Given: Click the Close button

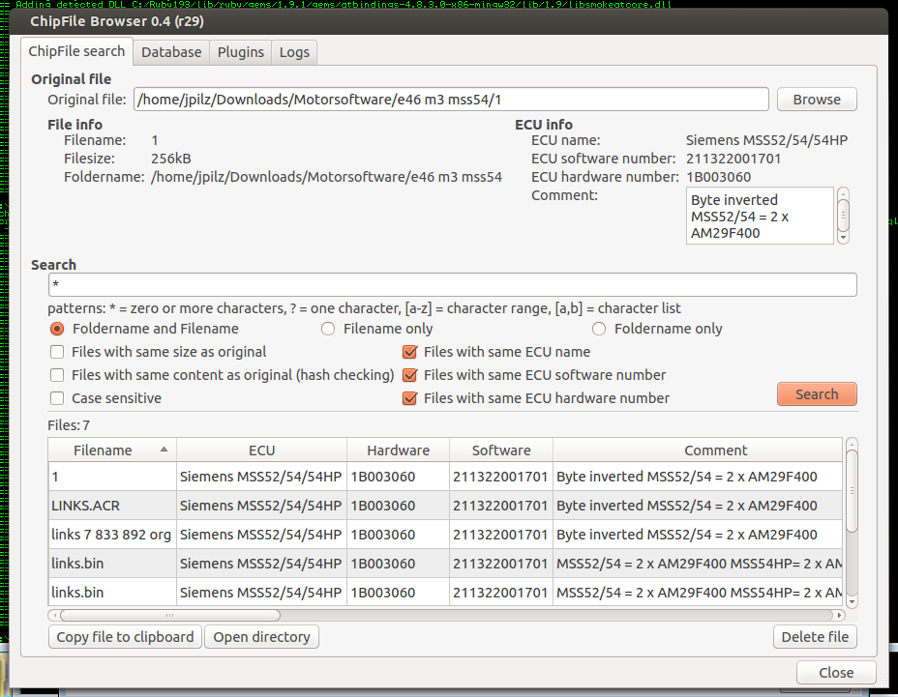Looking at the screenshot, I should coord(836,673).
